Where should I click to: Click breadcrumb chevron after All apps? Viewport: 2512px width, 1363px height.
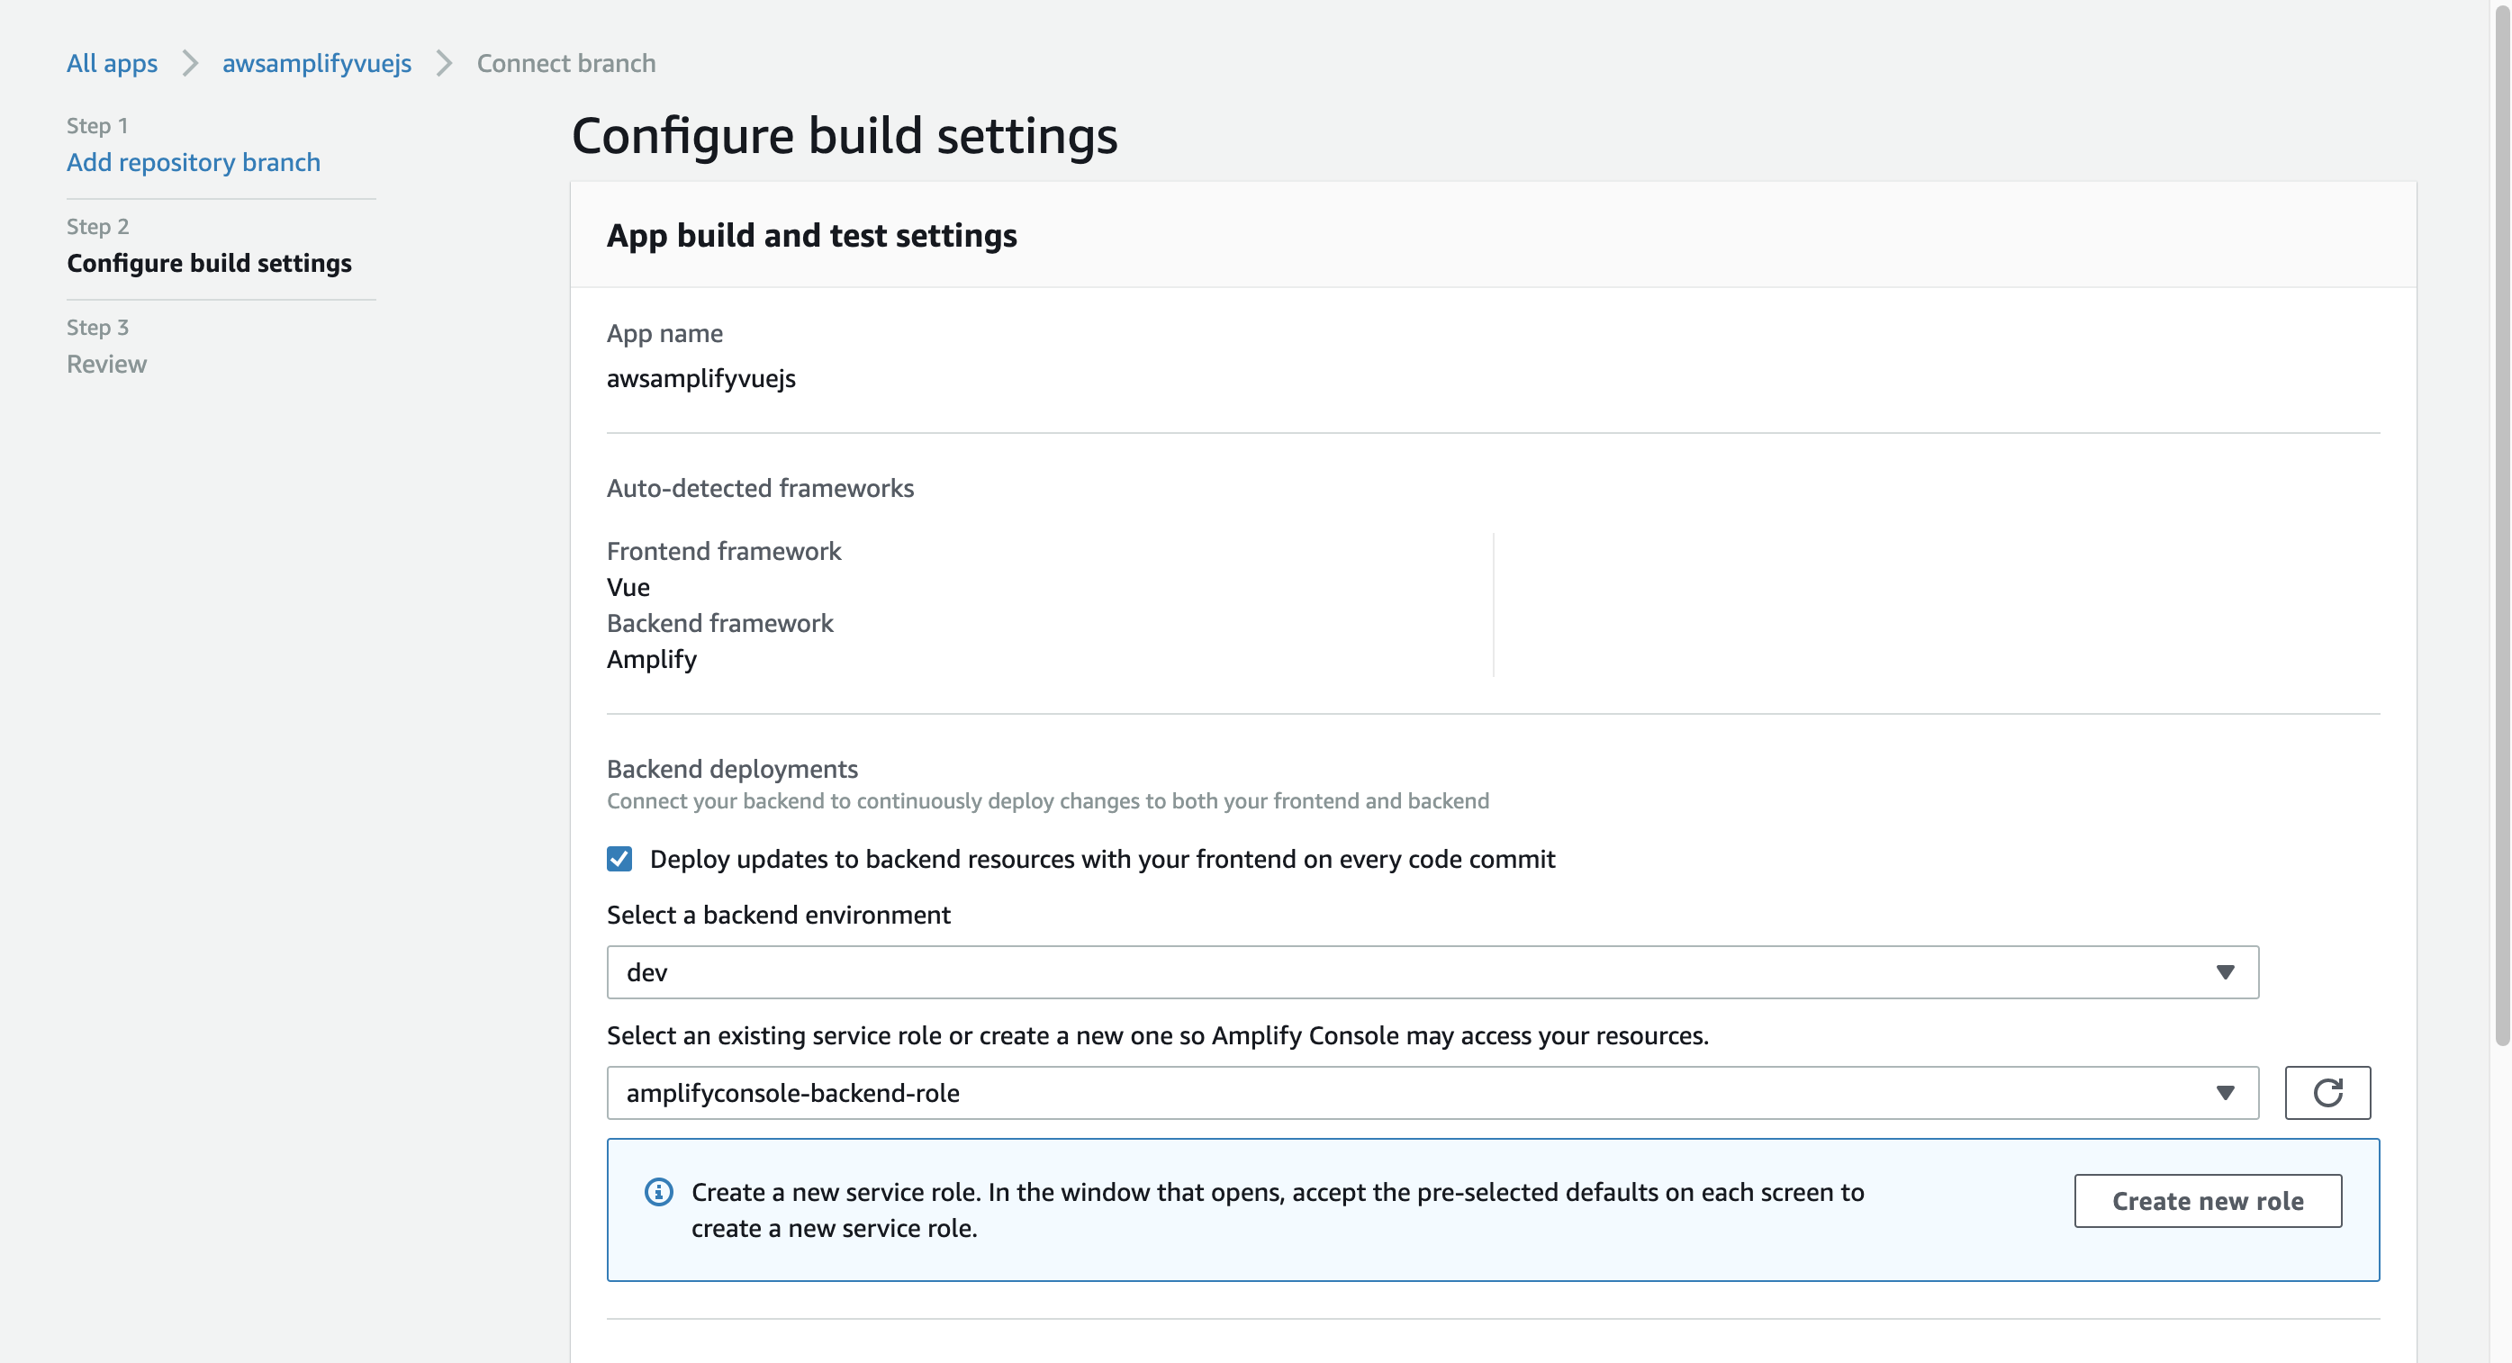pyautogui.click(x=190, y=63)
